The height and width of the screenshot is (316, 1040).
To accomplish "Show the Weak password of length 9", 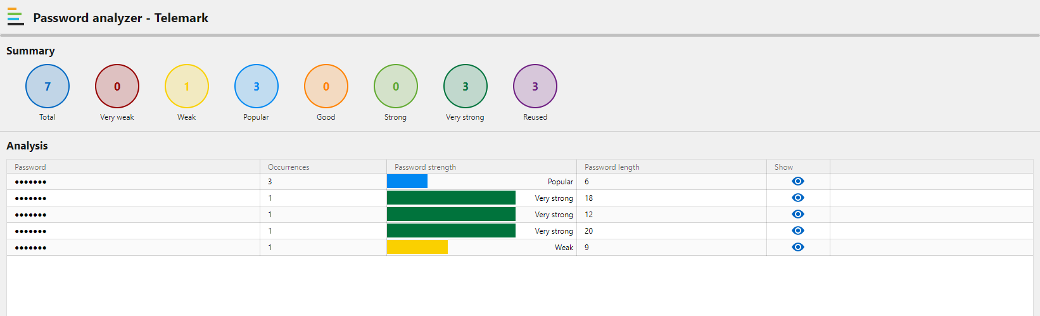I will 798,247.
